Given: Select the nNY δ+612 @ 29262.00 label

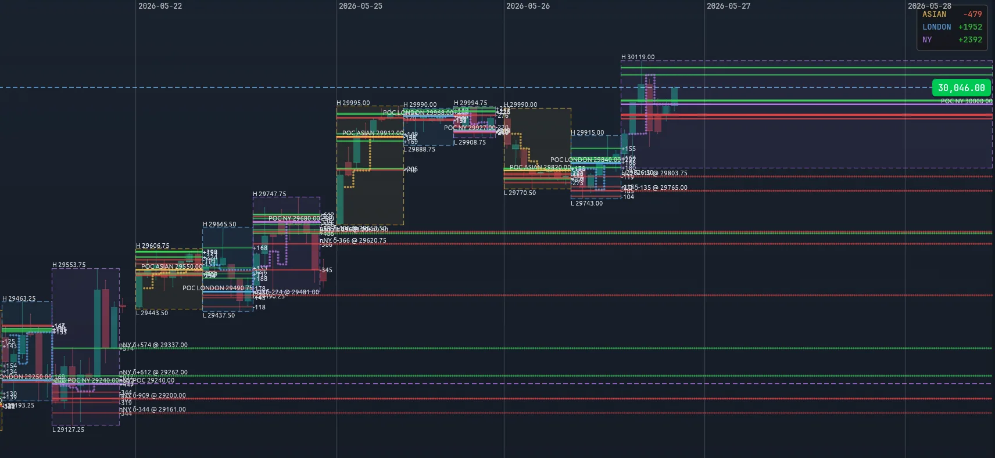Looking at the screenshot, I should [x=153, y=372].
